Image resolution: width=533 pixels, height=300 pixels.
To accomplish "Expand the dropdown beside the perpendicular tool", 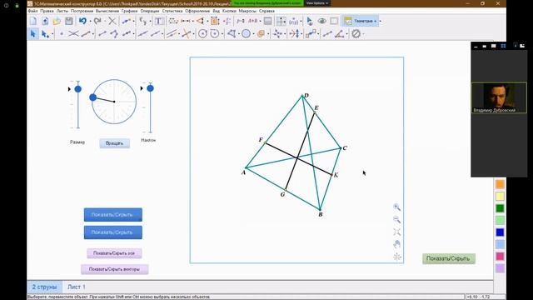I will [x=193, y=34].
